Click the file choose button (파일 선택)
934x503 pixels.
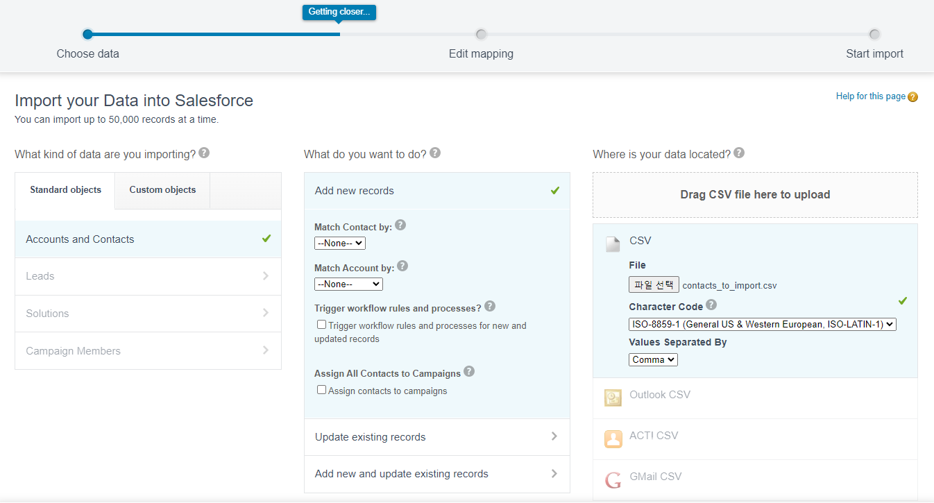[x=654, y=284]
